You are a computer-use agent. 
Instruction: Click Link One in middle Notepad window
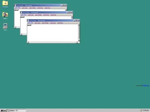tap(24, 15)
